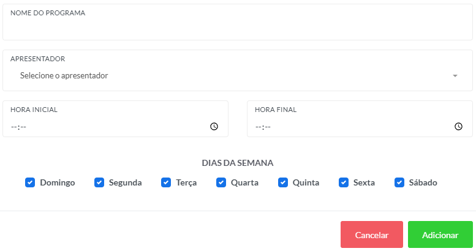
Task: Click the Sábado label text
Action: click(423, 182)
